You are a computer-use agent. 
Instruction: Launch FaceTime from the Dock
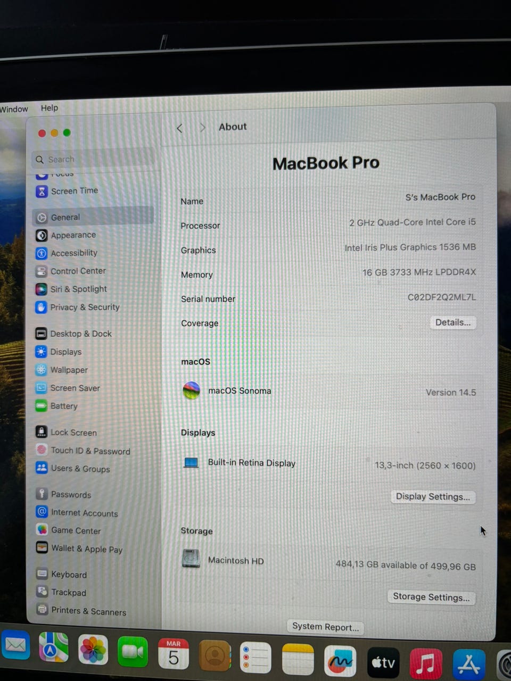pos(133,651)
